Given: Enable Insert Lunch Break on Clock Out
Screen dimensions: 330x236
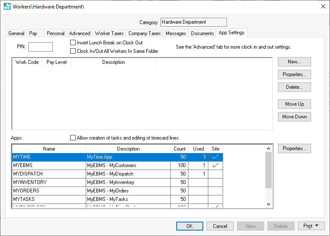Looking at the screenshot, I should (73, 43).
